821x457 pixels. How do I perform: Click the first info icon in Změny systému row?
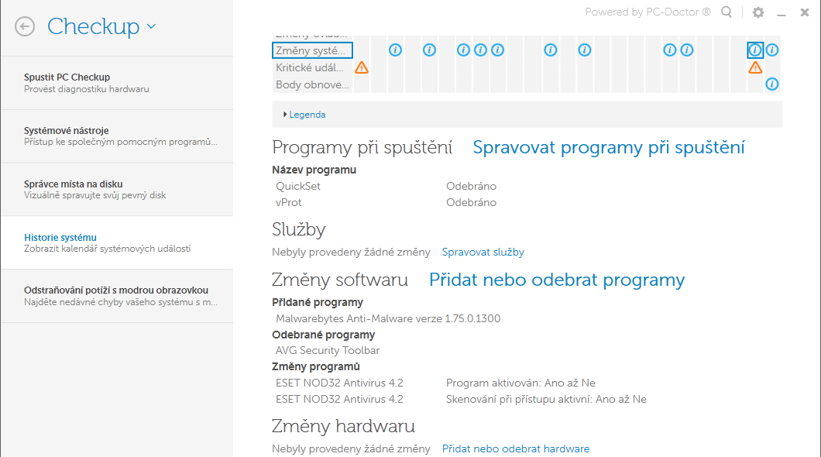[395, 50]
